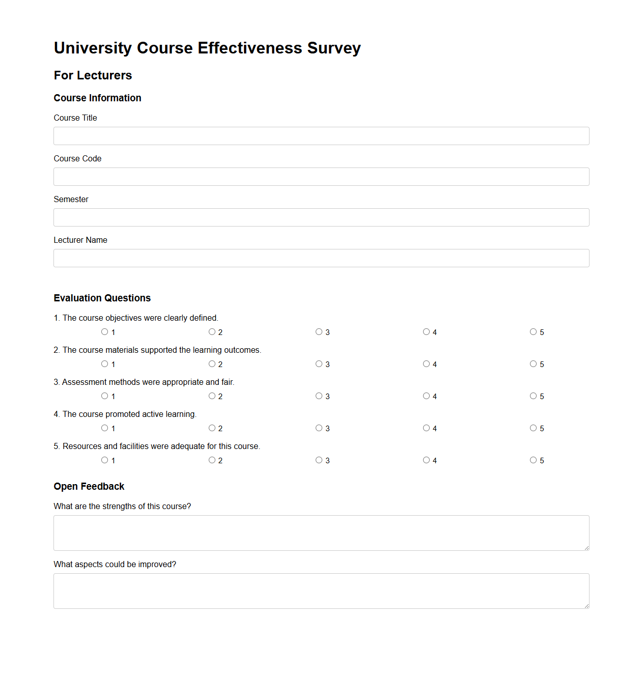Pick rating 5 for assessment methods question

click(533, 396)
